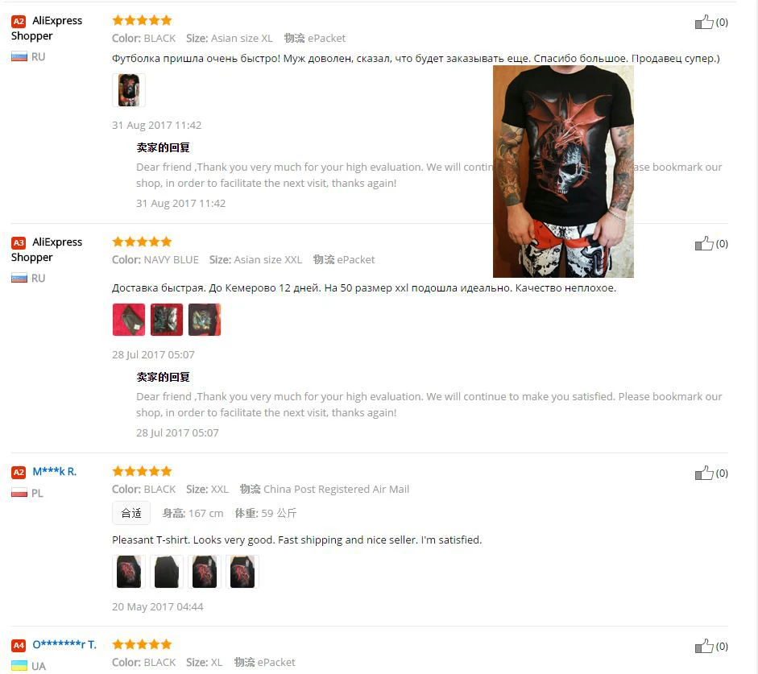Image resolution: width=758 pixels, height=674 pixels.
Task: Click the A4 badge next to O*******r T.
Action: (19, 645)
